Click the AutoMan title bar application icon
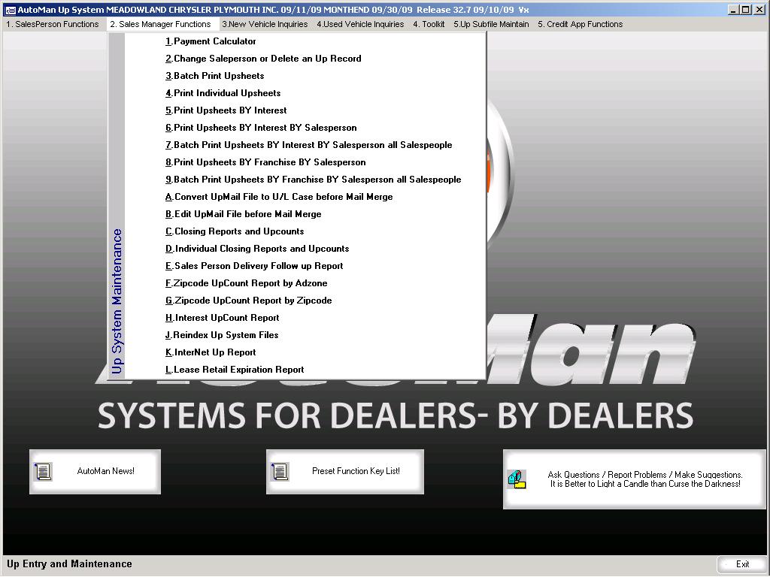 10,10
